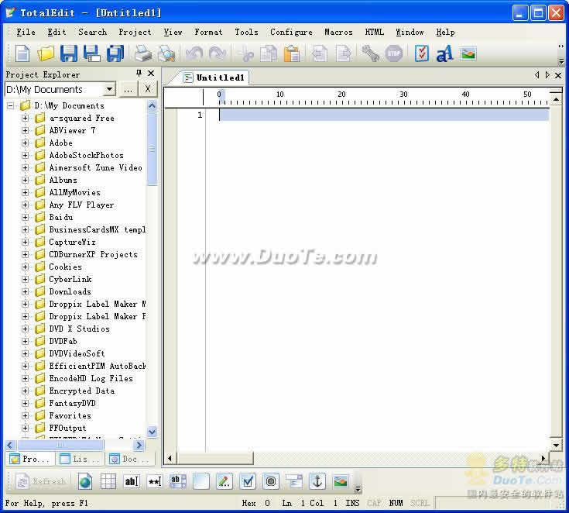Image resolution: width=569 pixels, height=513 pixels.
Task: Insert radio button element from HTML toolbar
Action: (271, 481)
